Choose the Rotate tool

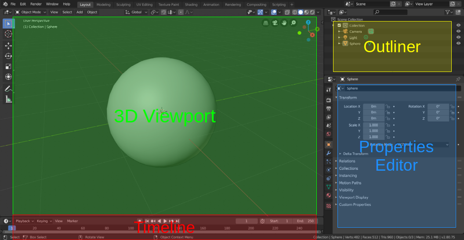point(8,56)
